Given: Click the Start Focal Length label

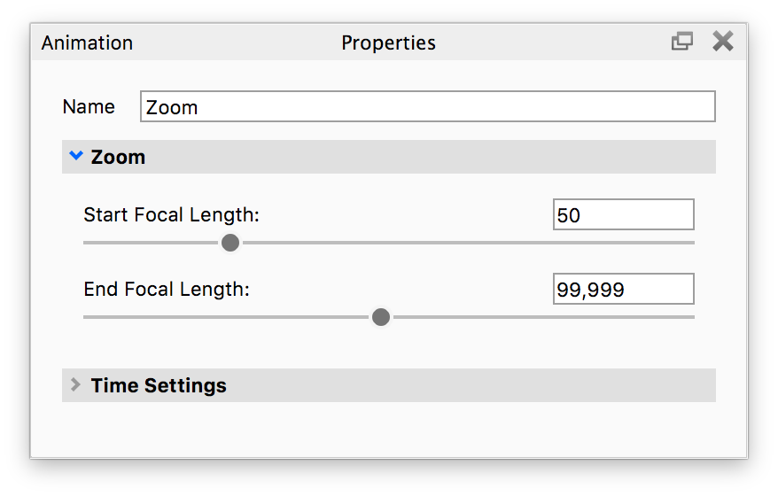Looking at the screenshot, I should (x=171, y=215).
